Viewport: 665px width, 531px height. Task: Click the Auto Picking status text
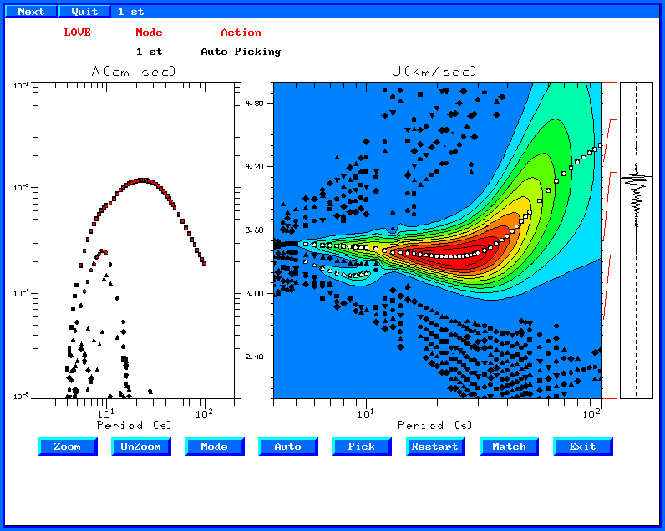pyautogui.click(x=241, y=52)
